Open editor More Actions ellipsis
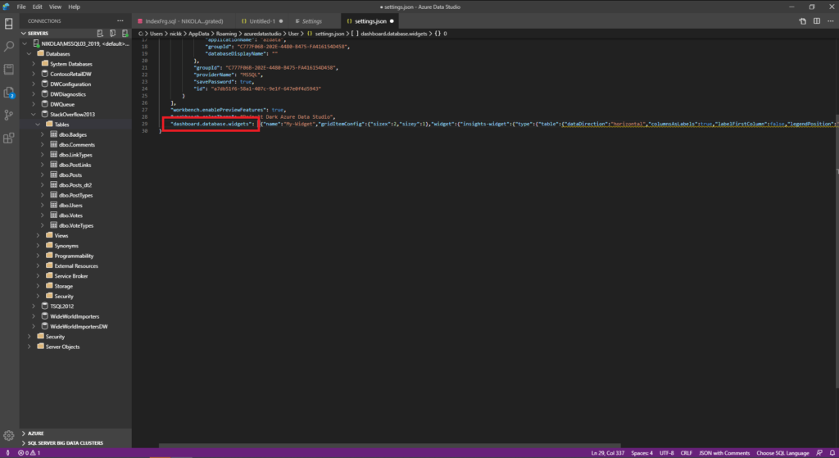Image resolution: width=839 pixels, height=458 pixels. pos(831,21)
